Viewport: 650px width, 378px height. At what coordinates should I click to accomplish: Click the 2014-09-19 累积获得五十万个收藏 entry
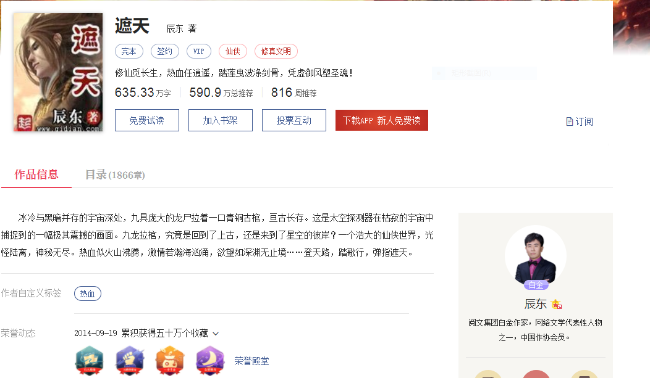141,334
